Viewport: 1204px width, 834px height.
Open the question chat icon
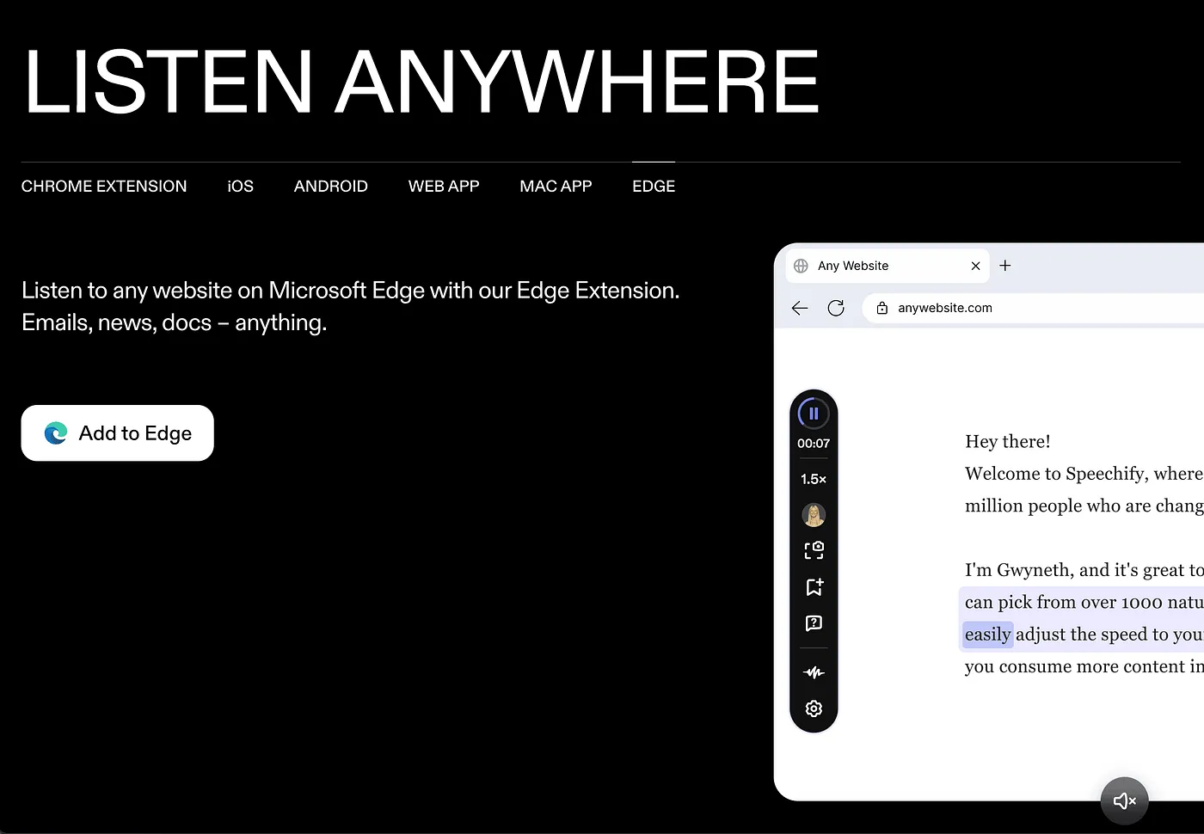point(814,623)
